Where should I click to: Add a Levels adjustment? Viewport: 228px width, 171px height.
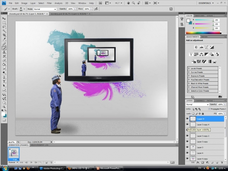coord(201,47)
